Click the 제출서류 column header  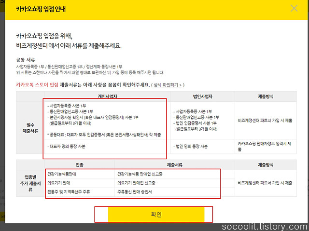175,165
